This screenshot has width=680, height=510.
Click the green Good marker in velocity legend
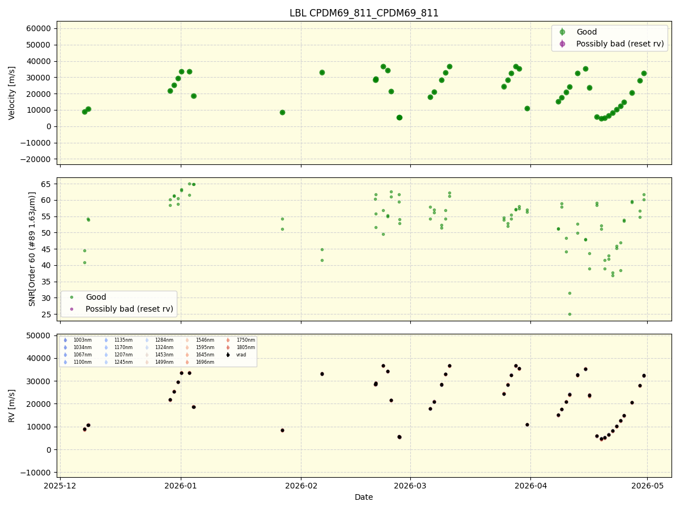562,32
